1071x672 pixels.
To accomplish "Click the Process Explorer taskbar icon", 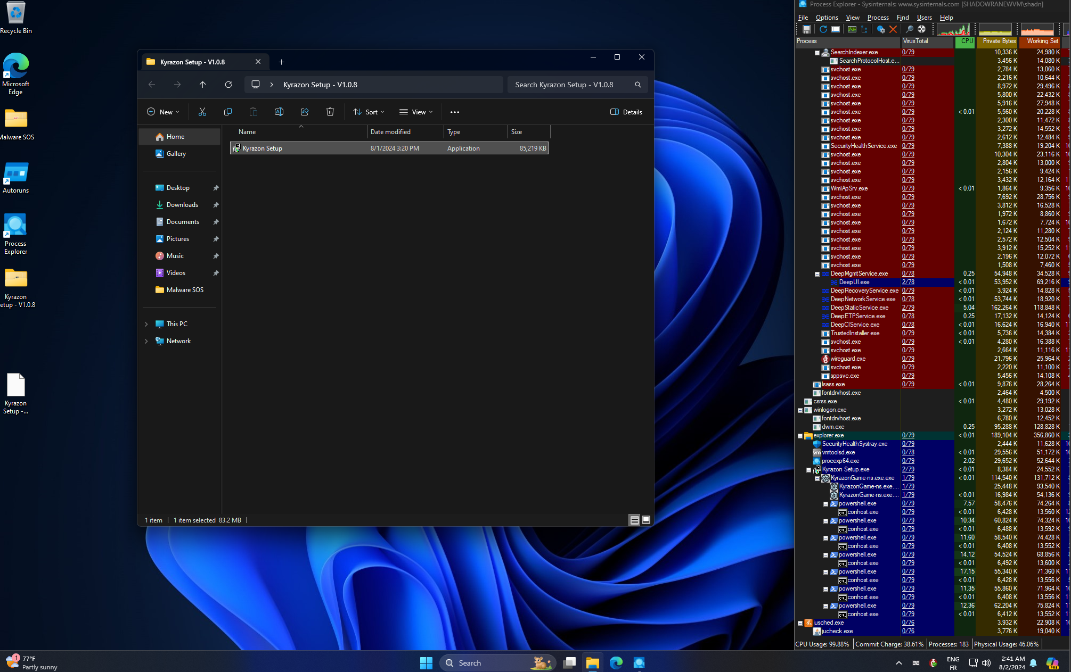I will pos(639,662).
